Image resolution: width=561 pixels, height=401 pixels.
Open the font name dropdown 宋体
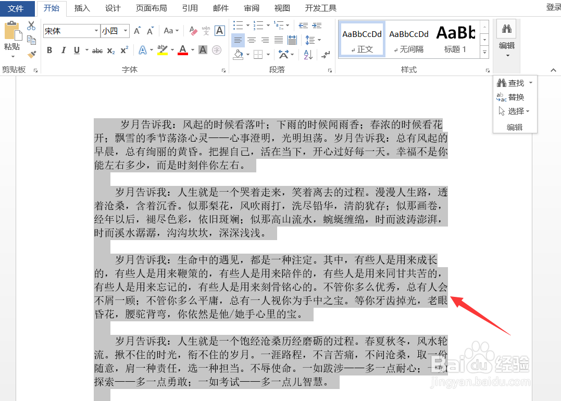[96, 31]
